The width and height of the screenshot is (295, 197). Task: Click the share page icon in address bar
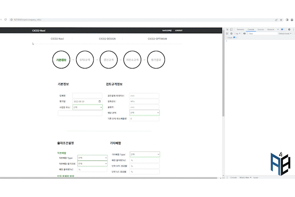point(276,19)
